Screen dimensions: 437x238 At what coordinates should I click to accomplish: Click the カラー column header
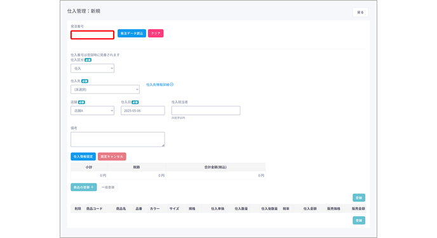pyautogui.click(x=155, y=209)
